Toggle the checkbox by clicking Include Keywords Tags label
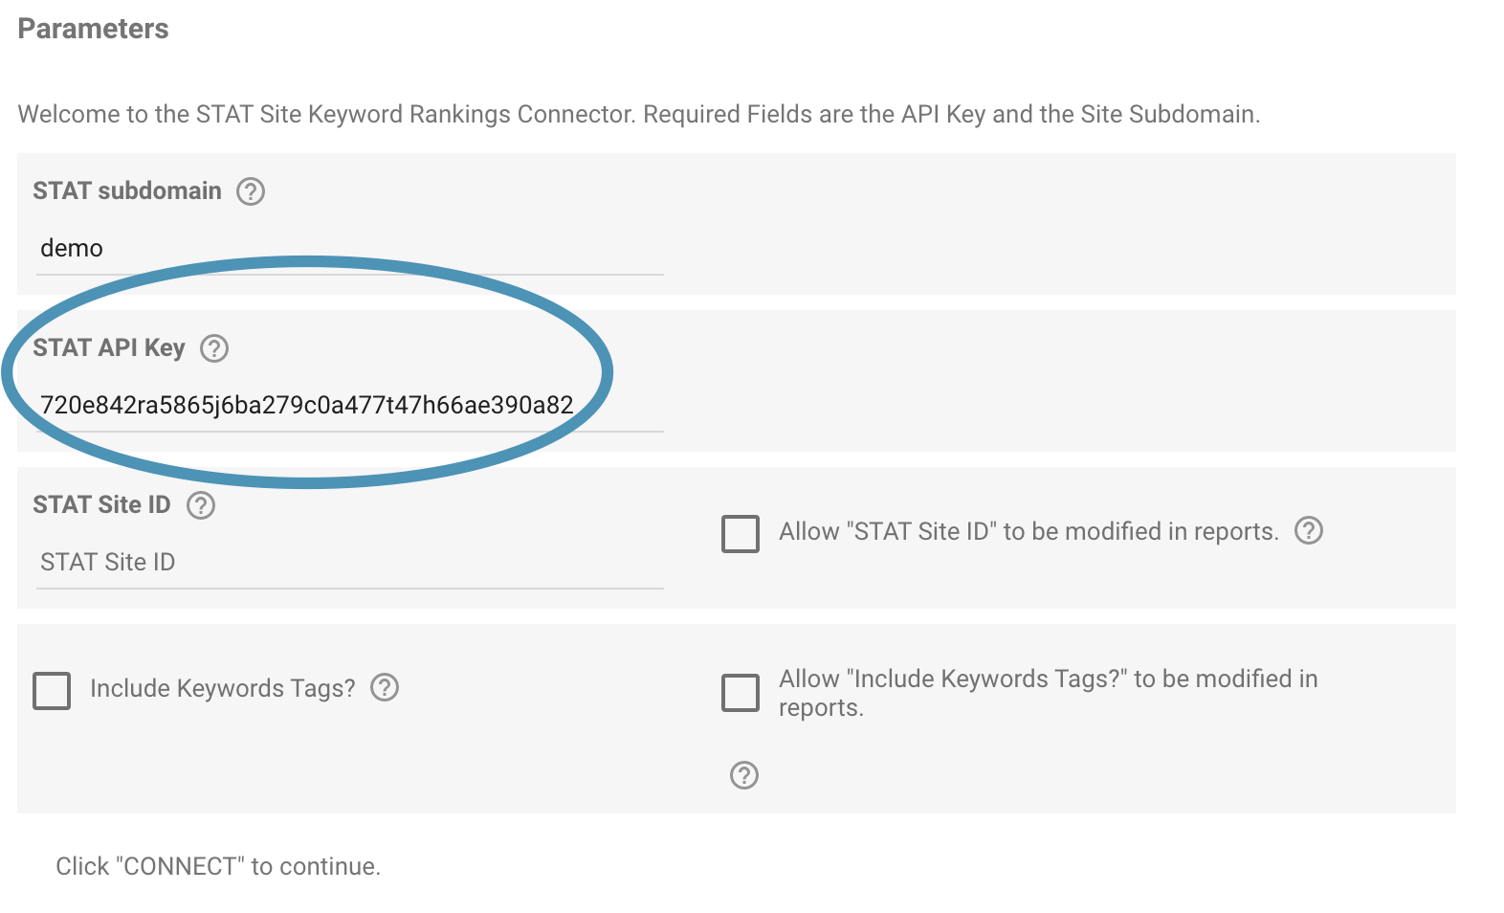 point(222,687)
